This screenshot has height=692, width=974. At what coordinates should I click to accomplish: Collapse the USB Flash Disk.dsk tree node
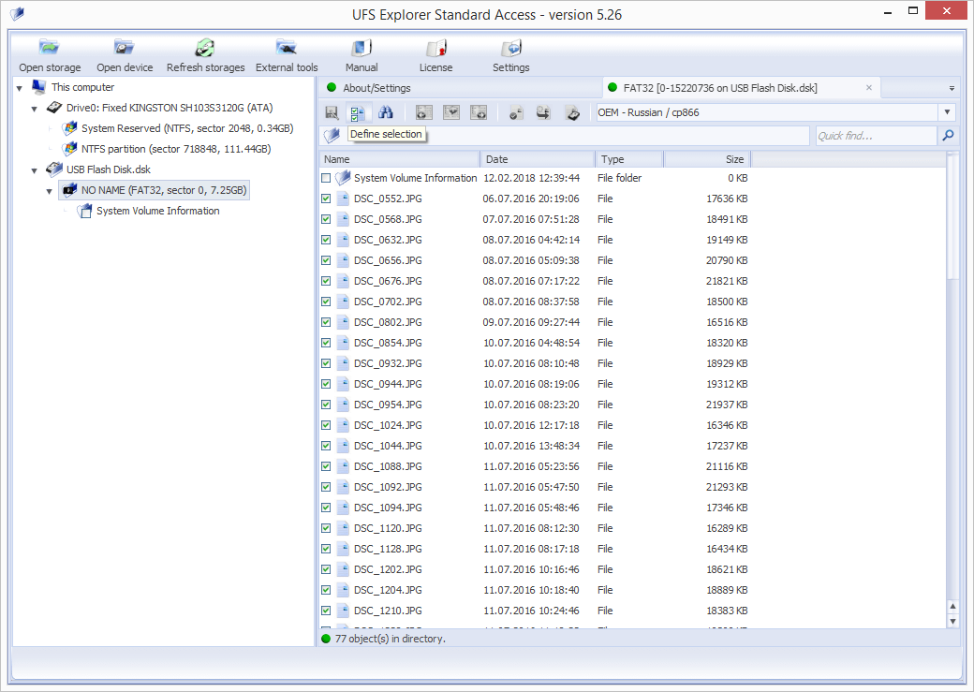pyautogui.click(x=35, y=170)
